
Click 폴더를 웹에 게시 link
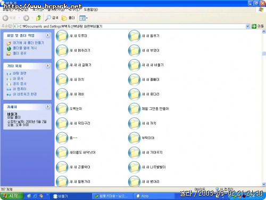25,48
